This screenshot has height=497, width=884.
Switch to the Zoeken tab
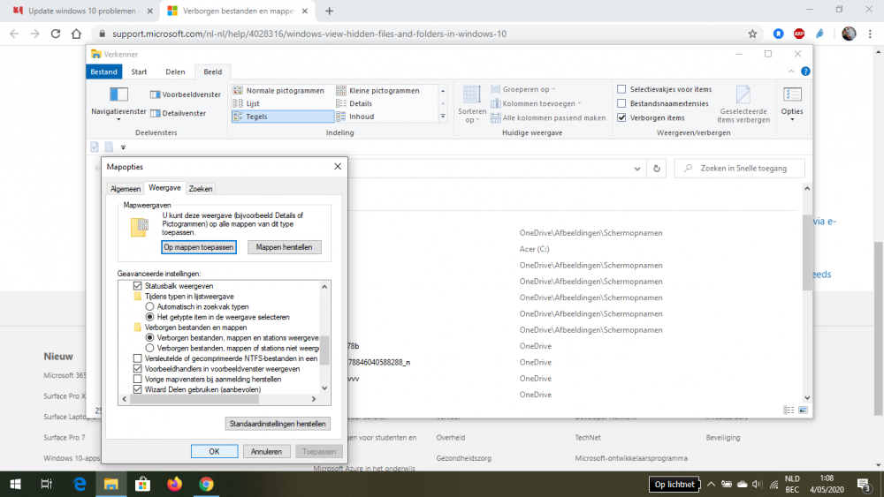point(201,189)
